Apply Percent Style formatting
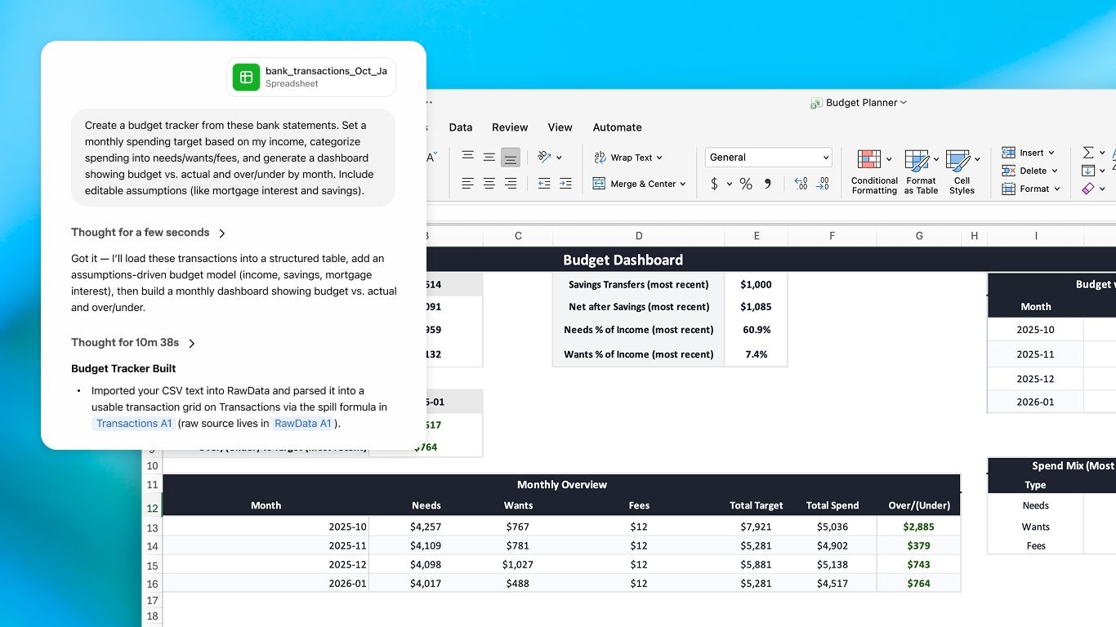Screen dimensions: 1116x627 (745, 184)
